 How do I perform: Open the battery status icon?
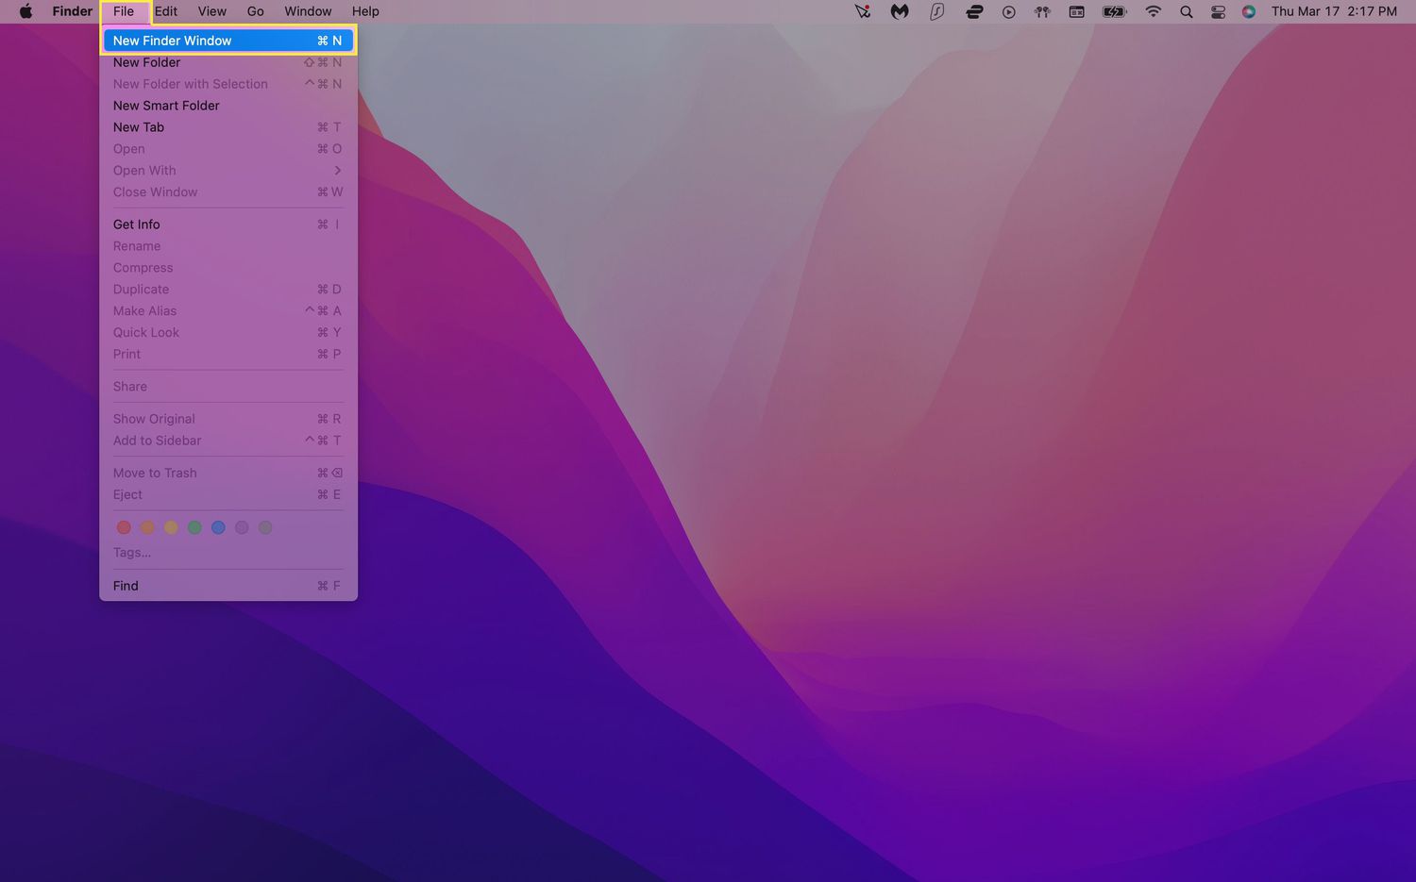click(1115, 11)
